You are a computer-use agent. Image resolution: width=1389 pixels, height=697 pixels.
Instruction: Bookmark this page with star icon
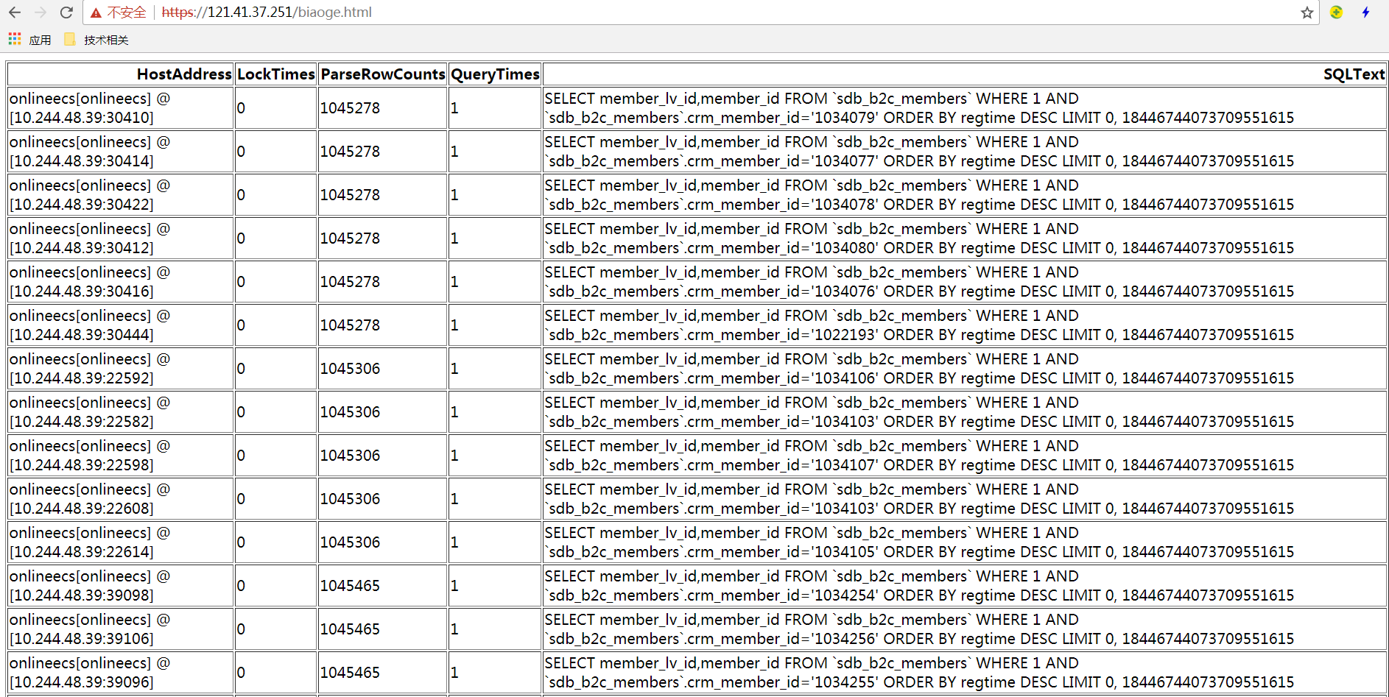click(x=1307, y=13)
